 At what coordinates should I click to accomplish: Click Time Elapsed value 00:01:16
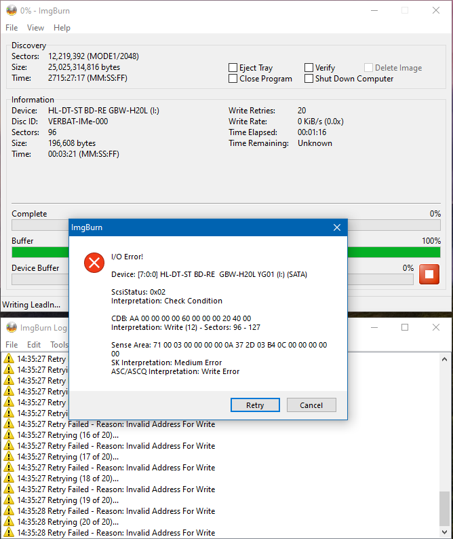pyautogui.click(x=312, y=132)
